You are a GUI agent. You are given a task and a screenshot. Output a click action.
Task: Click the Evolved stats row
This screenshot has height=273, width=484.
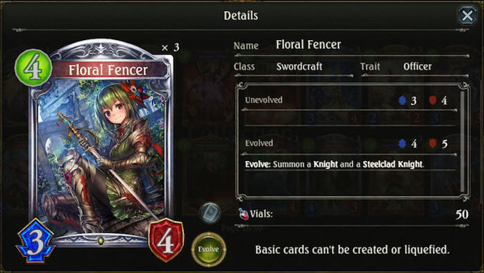pyautogui.click(x=351, y=144)
